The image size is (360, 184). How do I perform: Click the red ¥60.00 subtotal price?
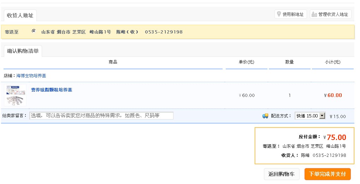(333, 95)
